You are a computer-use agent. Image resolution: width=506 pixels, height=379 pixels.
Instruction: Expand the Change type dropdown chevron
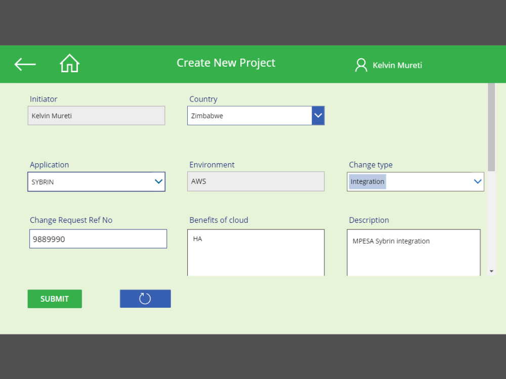[477, 181]
